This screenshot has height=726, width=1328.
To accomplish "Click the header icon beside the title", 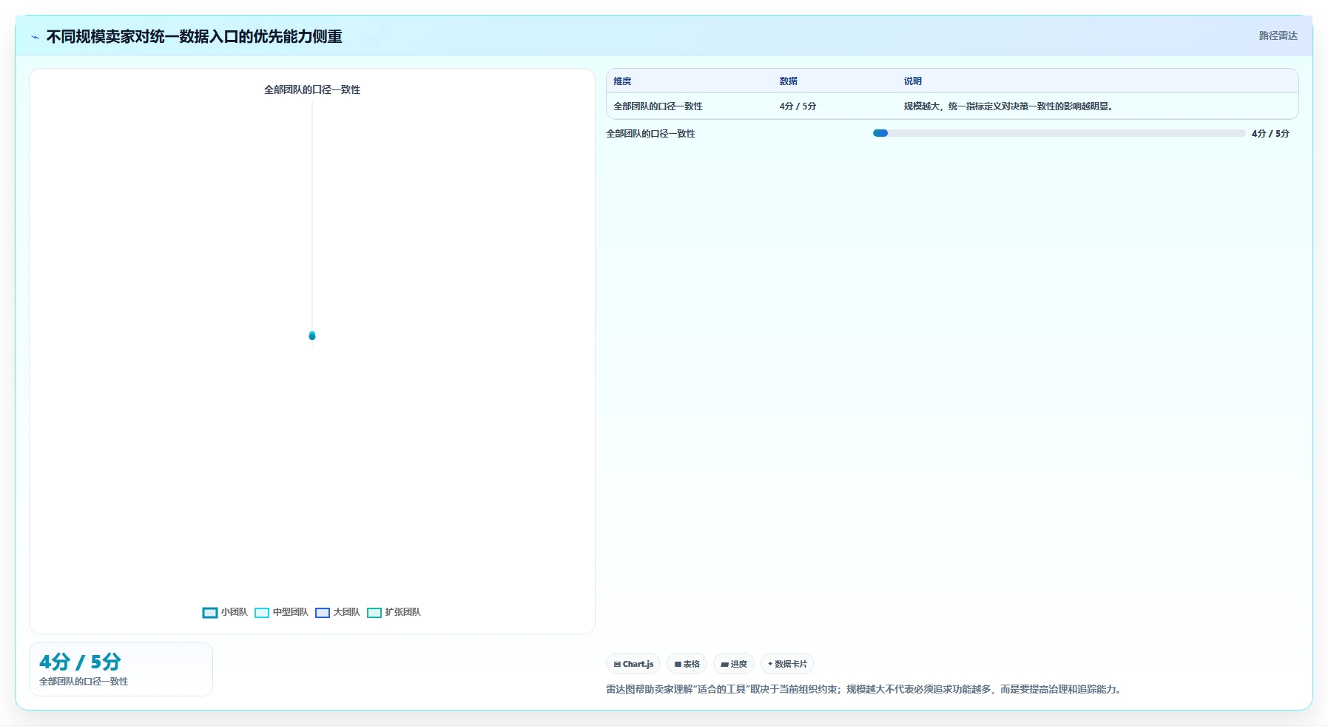I will coord(35,37).
